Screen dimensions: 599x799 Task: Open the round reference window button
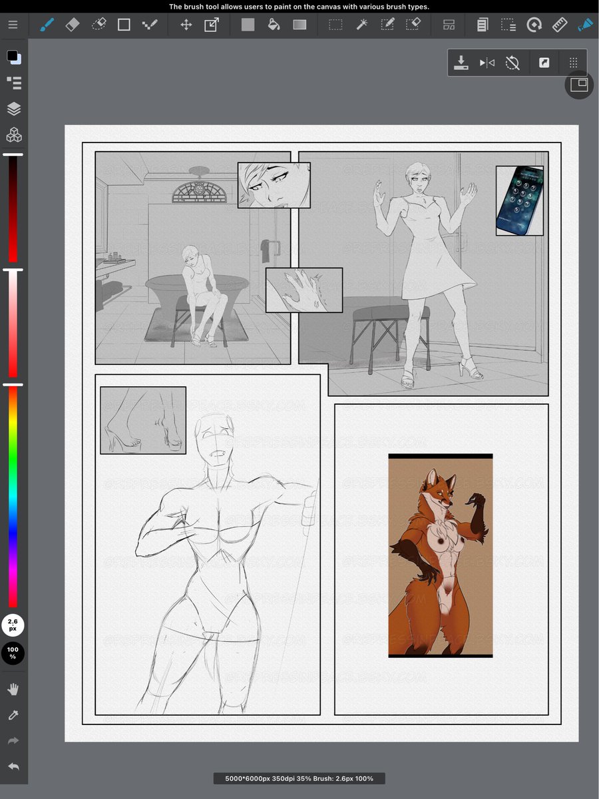click(579, 85)
